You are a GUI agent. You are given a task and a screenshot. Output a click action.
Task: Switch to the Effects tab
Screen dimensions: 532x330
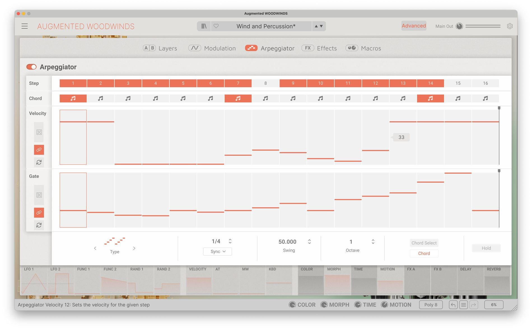point(319,48)
